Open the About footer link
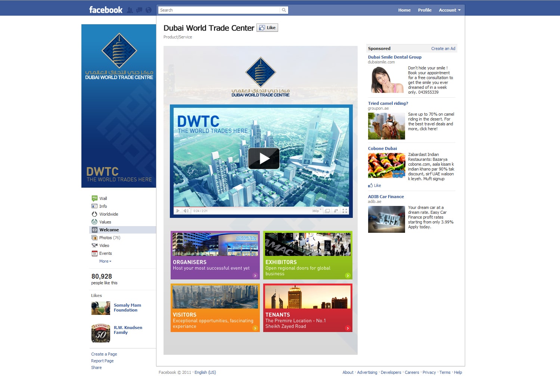Viewport: 560px width, 388px height. tap(348, 372)
